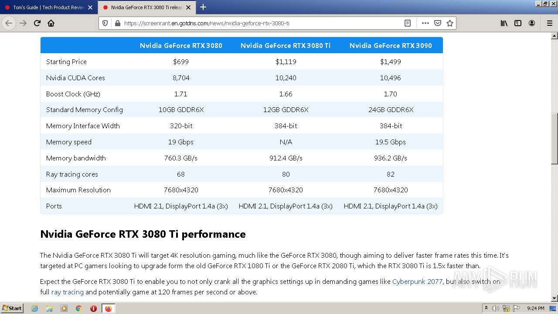558x314 pixels.
Task: Open the Windows Start menu
Action: 12,308
